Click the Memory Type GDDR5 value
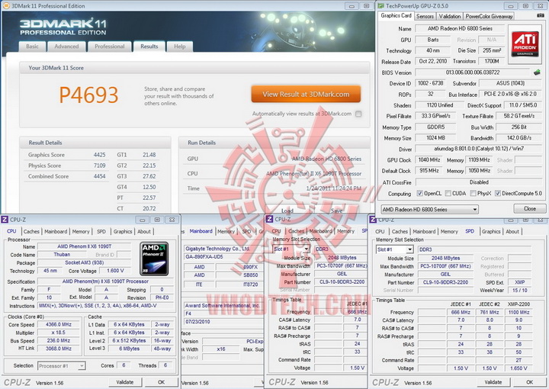549x389 pixels. click(435, 127)
